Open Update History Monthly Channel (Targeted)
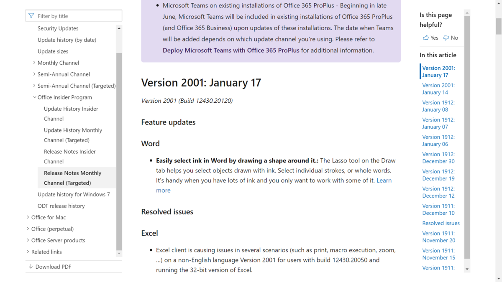This screenshot has height=282, width=502. [x=73, y=135]
